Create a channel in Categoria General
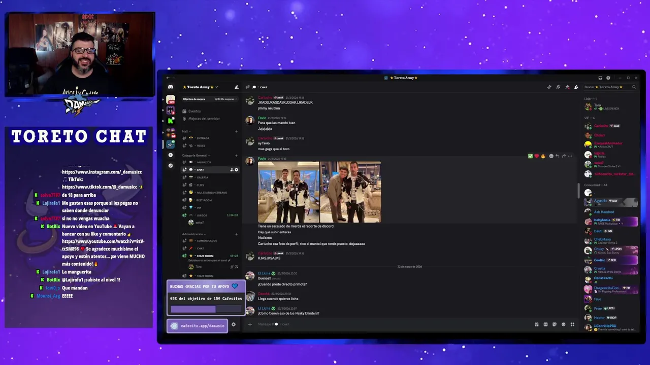This screenshot has width=650, height=365. [x=236, y=156]
